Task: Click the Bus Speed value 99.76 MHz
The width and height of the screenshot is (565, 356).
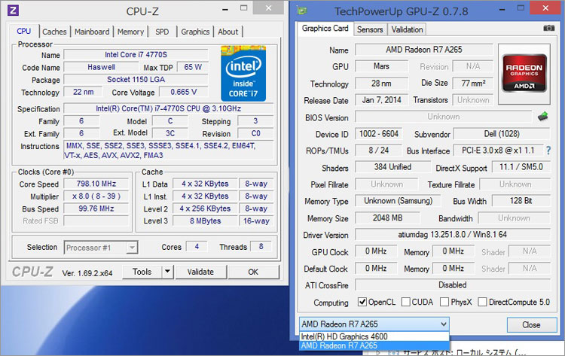Action: [x=96, y=208]
